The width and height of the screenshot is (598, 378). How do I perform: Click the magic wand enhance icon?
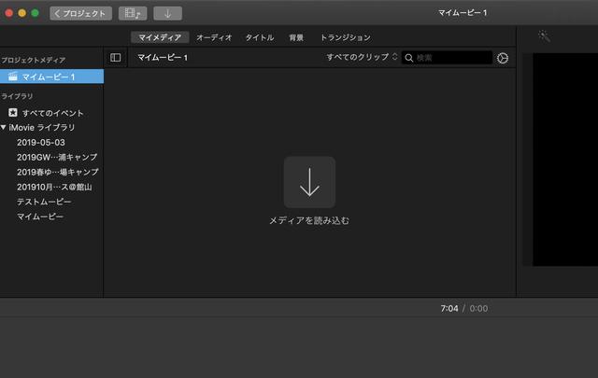[544, 36]
